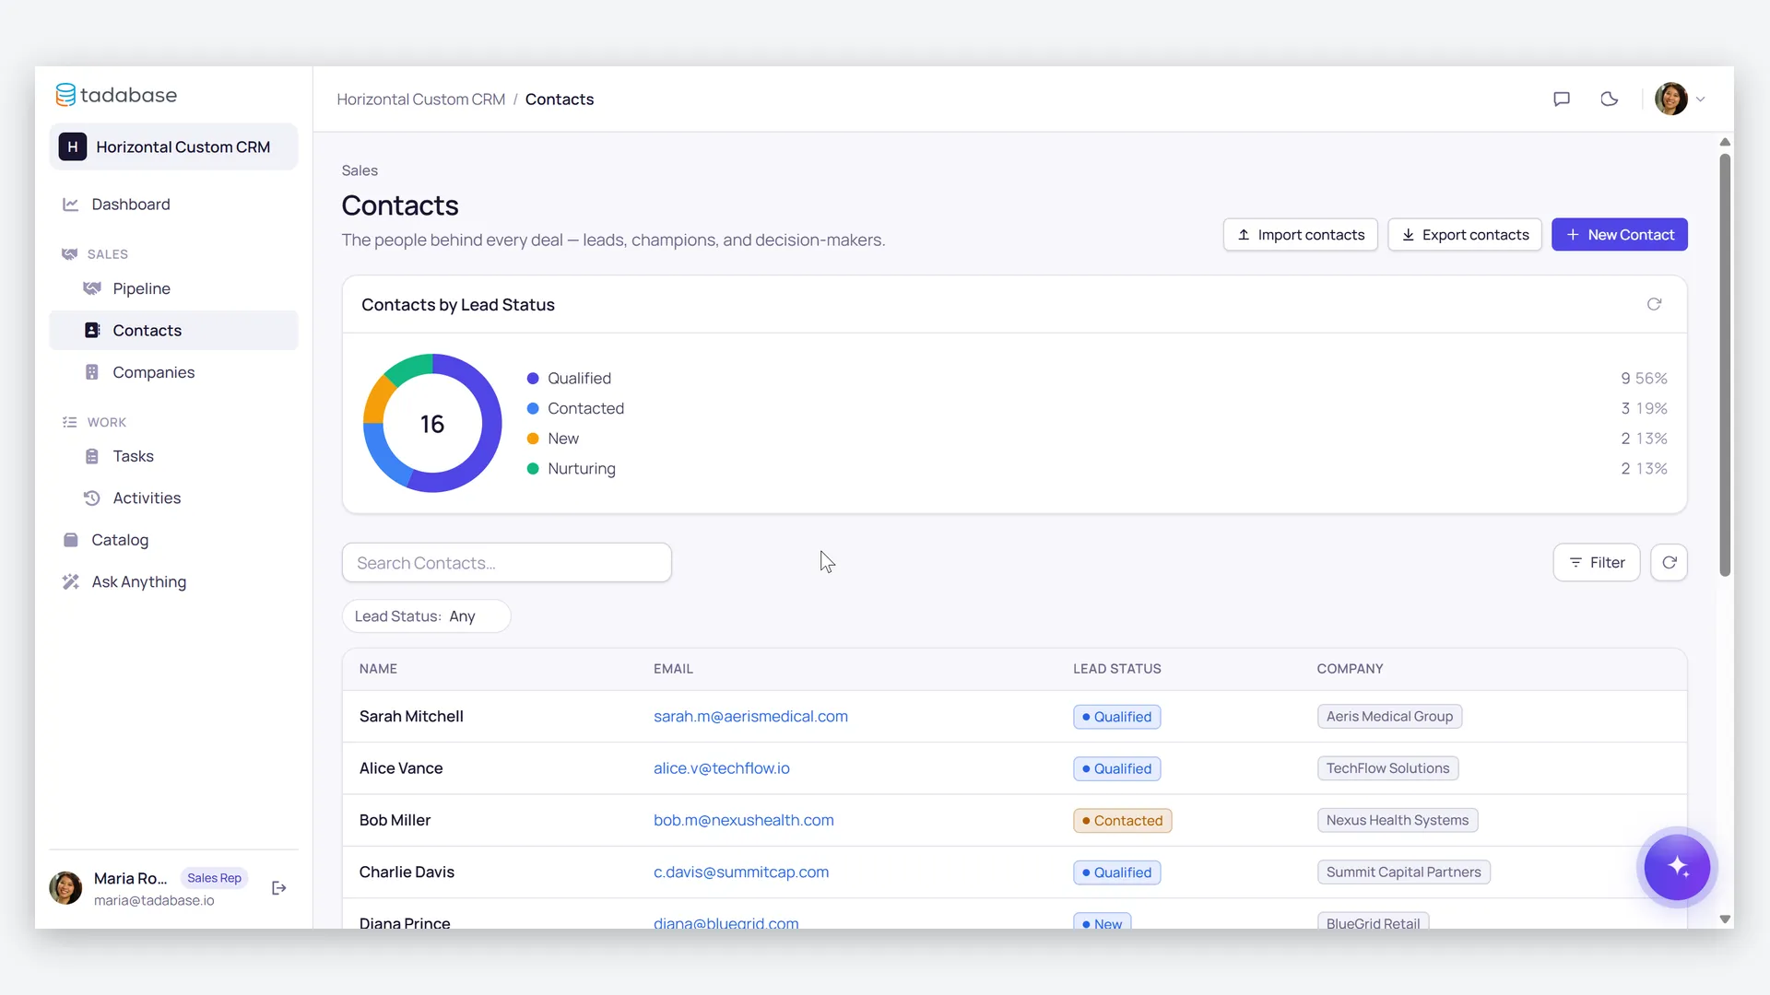Click Maria's avatar in the sidebar footer
This screenshot has height=995, width=1770.
[x=65, y=888]
